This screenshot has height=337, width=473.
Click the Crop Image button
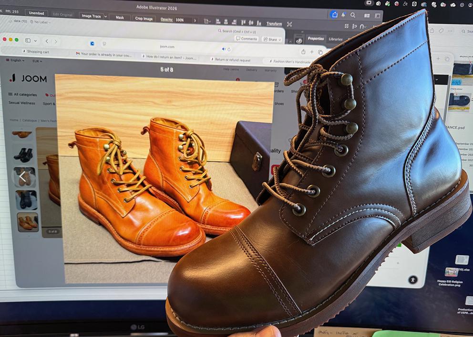(144, 19)
